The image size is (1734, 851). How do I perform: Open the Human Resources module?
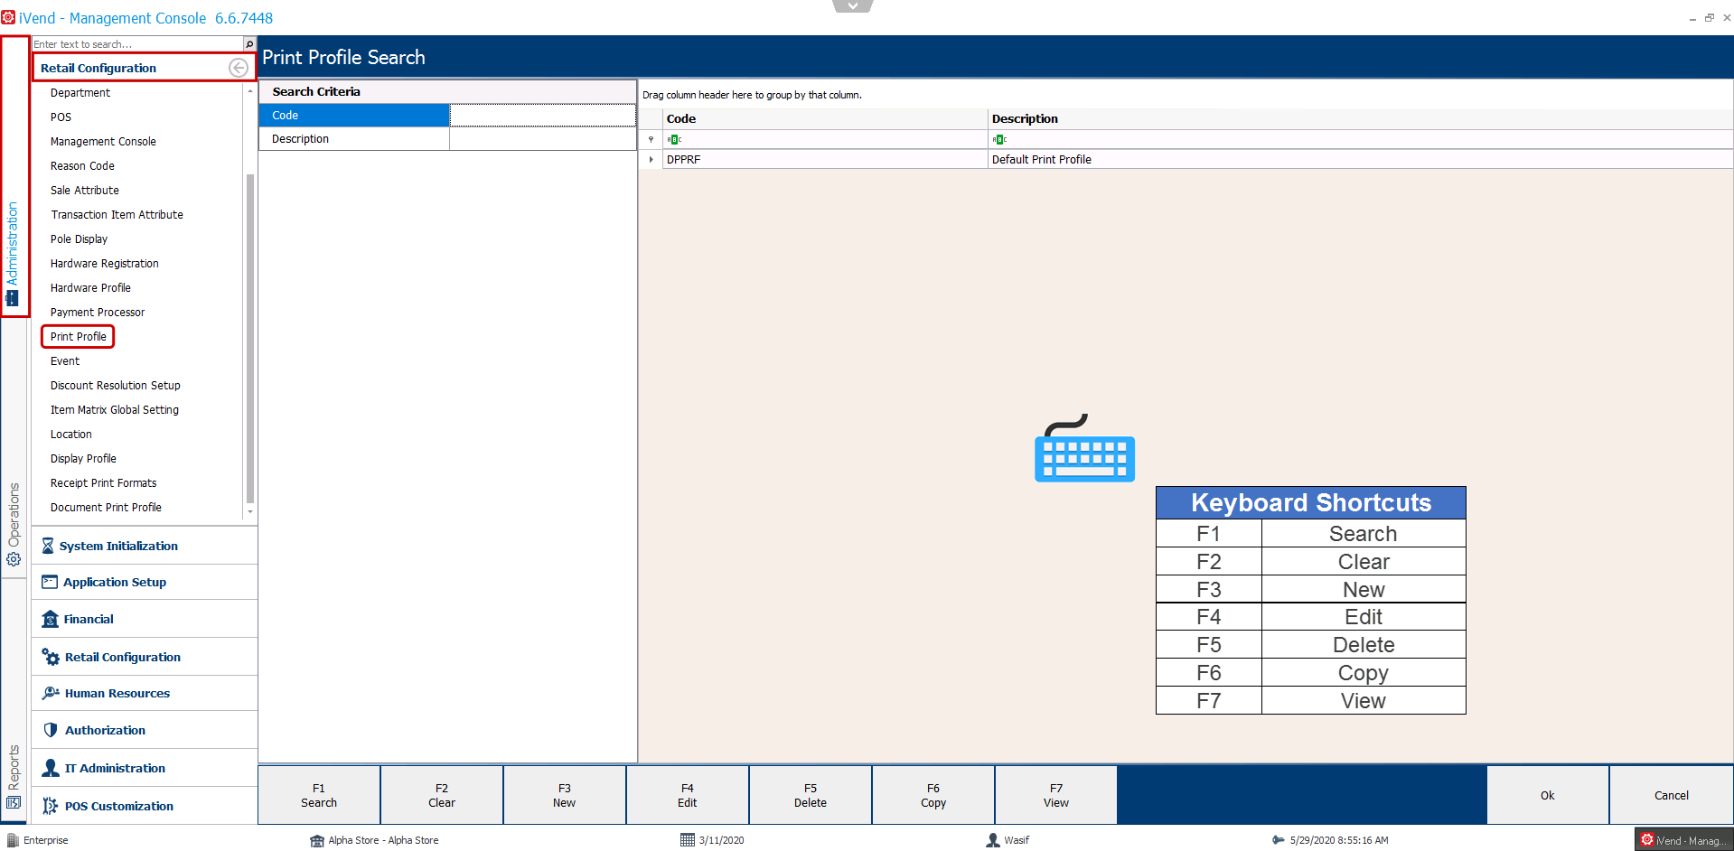coord(145,693)
